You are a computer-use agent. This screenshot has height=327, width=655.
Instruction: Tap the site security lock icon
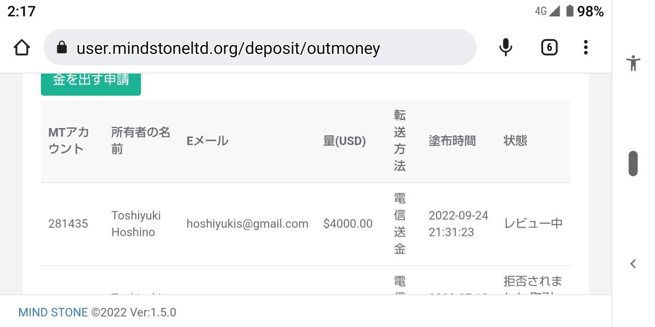coord(62,48)
